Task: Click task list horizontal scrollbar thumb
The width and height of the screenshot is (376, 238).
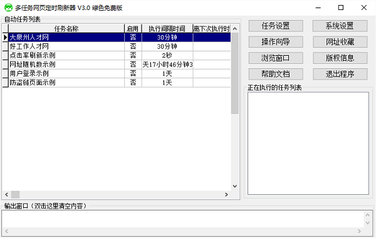Action: tap(15, 195)
